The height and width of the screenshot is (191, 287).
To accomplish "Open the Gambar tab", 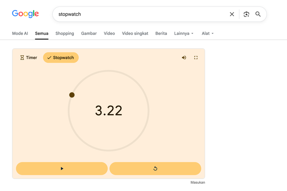I will 89,34.
